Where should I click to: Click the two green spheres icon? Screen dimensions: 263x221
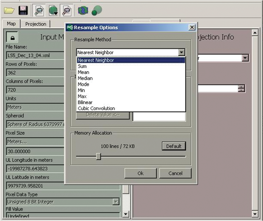(97, 11)
